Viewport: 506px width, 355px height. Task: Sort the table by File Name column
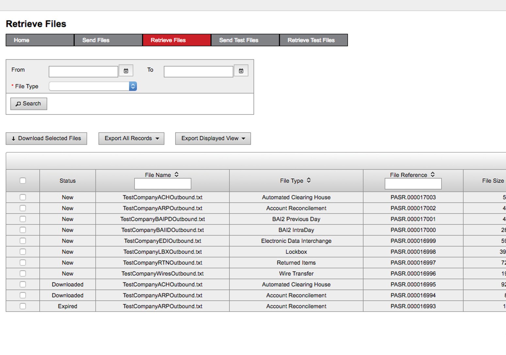coord(176,174)
